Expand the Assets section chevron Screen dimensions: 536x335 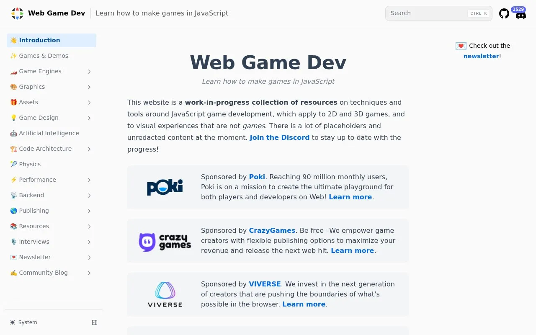(89, 103)
